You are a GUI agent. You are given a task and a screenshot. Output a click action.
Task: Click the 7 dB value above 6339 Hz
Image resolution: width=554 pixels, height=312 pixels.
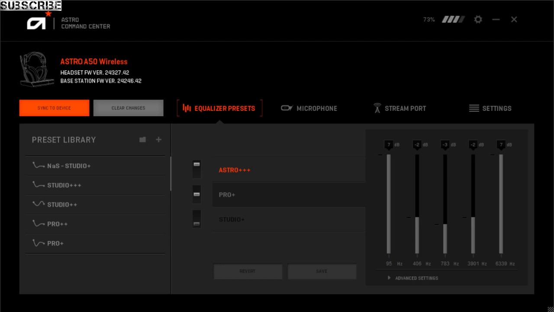501,145
